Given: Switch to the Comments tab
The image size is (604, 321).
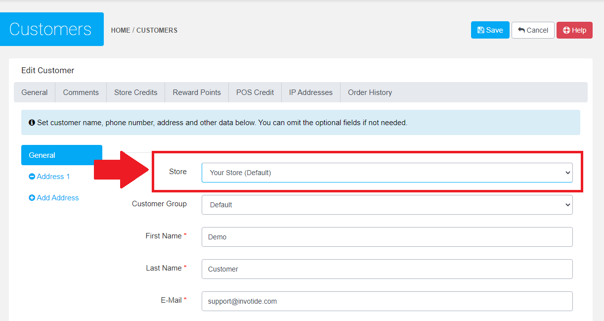Looking at the screenshot, I should coord(81,92).
